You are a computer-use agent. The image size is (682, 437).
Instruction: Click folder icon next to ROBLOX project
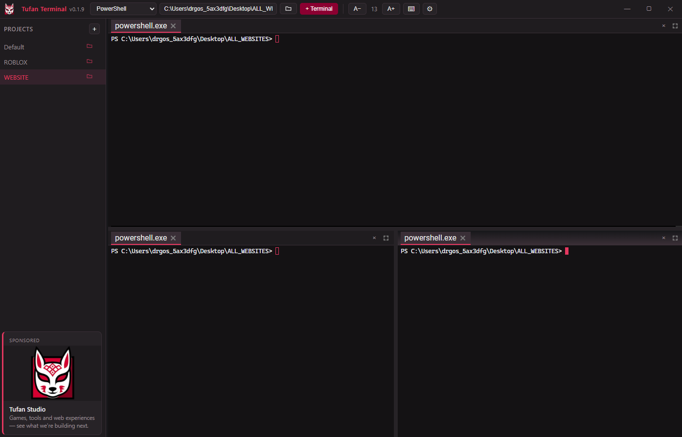[90, 62]
